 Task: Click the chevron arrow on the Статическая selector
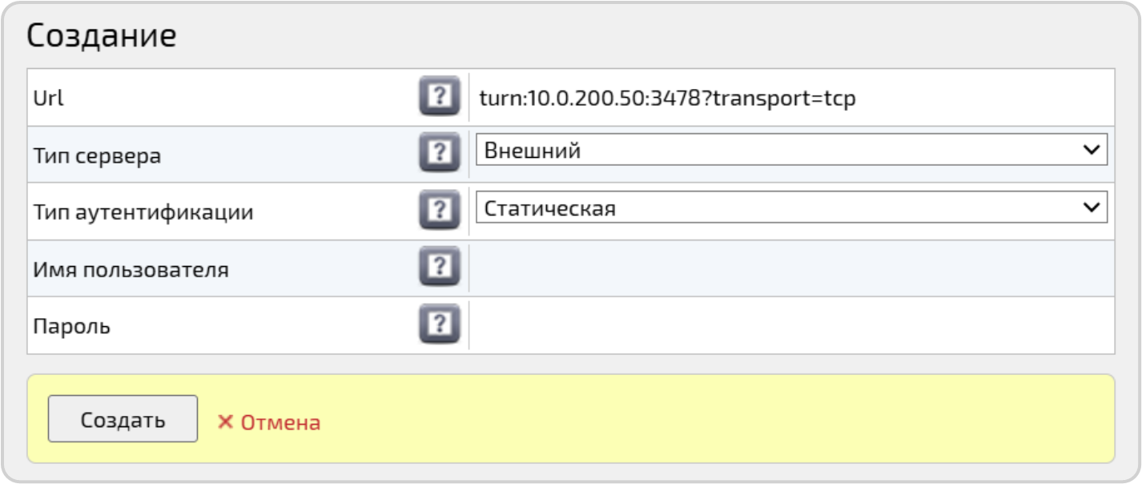(1091, 208)
